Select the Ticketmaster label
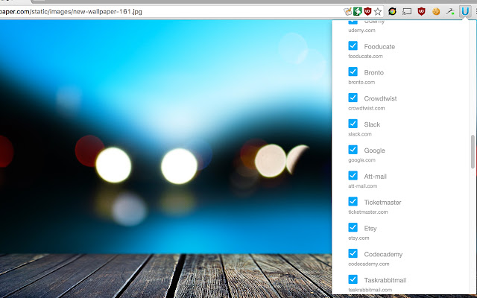The width and height of the screenshot is (477, 298). pos(382,203)
